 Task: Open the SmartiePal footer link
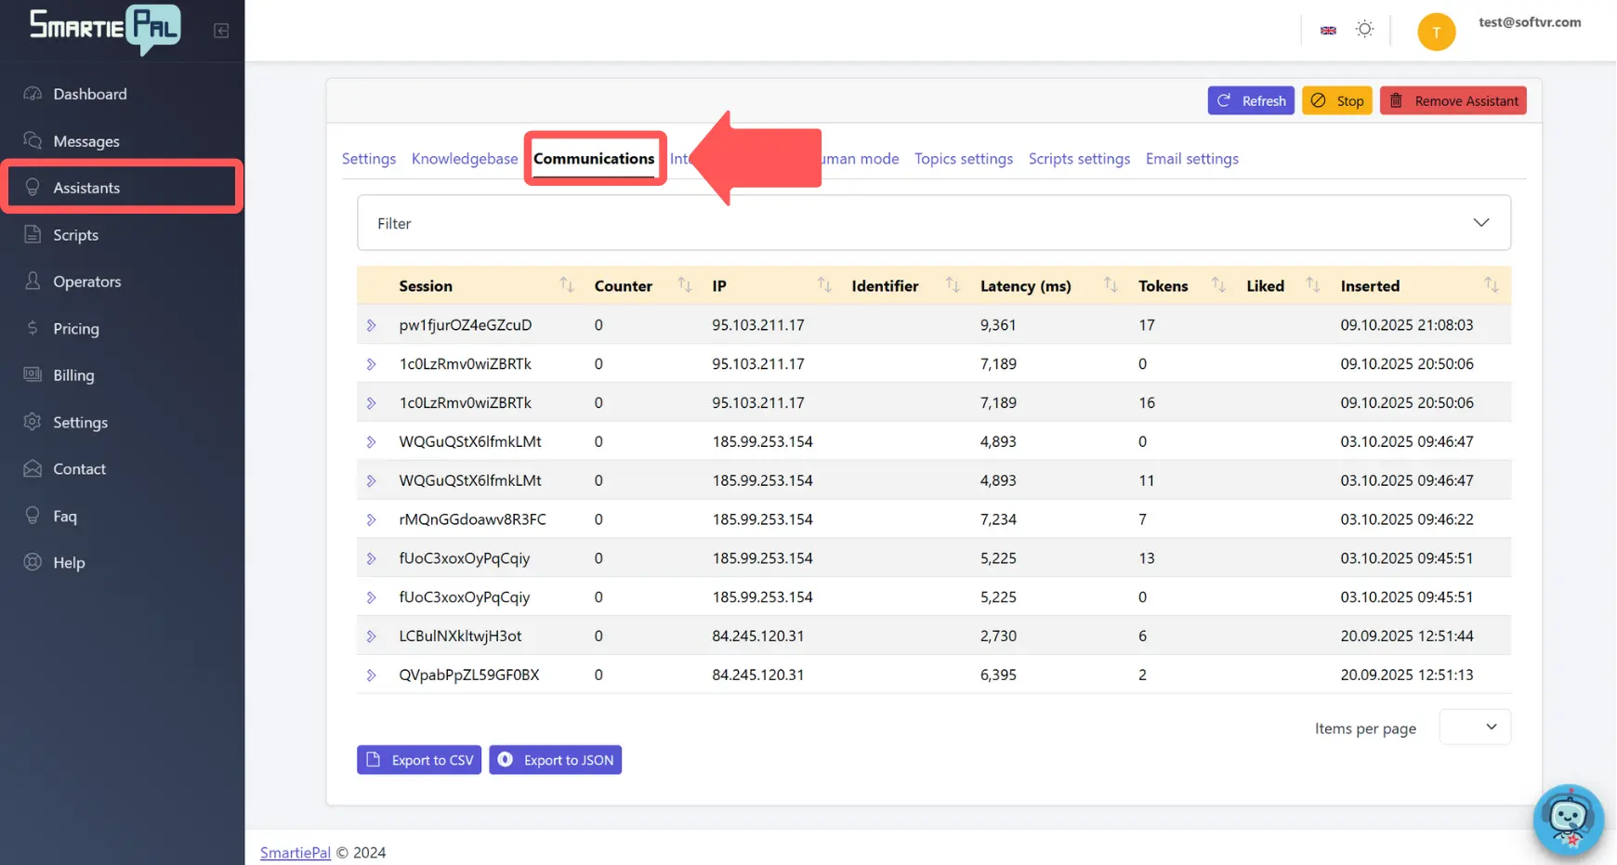[295, 852]
